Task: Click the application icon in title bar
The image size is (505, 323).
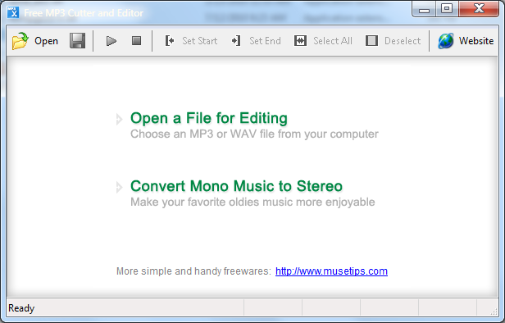Action: (x=13, y=12)
